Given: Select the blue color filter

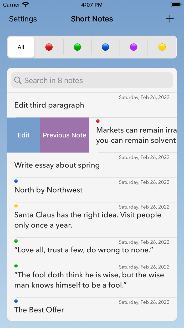Looking at the screenshot, I should click(105, 47).
